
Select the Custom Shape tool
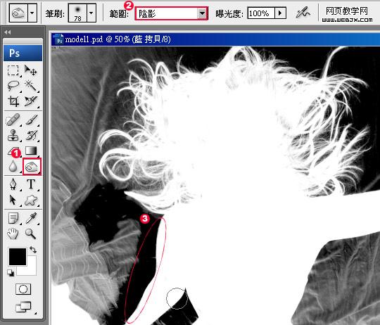click(31, 200)
